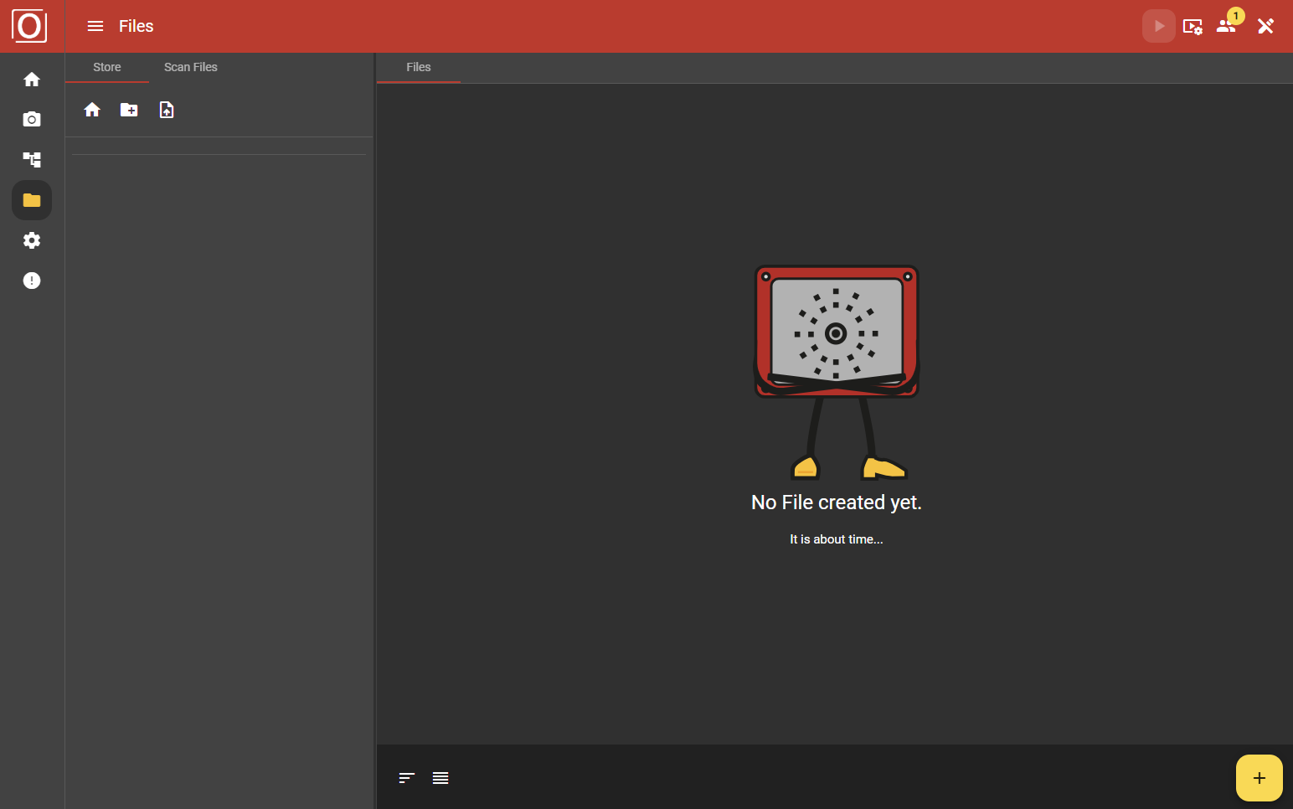Activate the disabled play button in the header
This screenshot has height=809, width=1293.
click(x=1159, y=26)
